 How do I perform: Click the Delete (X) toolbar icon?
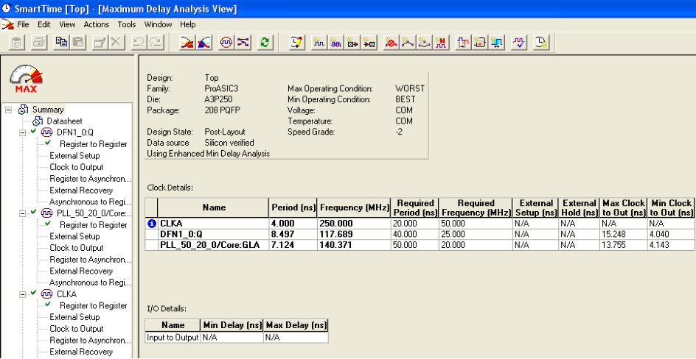coord(116,43)
